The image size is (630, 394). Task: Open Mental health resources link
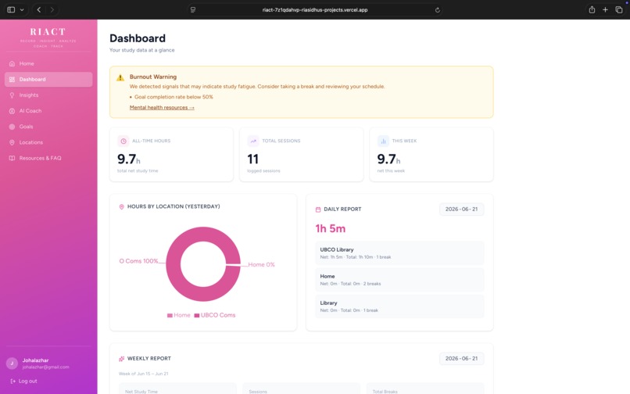pos(162,107)
